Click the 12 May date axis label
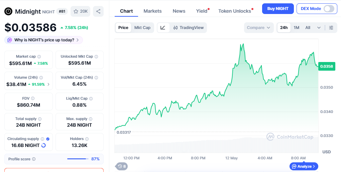341x172 pixels. click(x=231, y=158)
